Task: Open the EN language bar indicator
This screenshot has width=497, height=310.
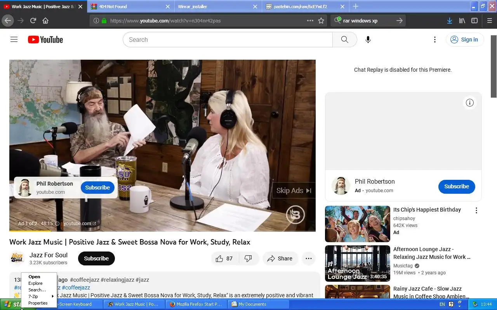Action: point(442,304)
